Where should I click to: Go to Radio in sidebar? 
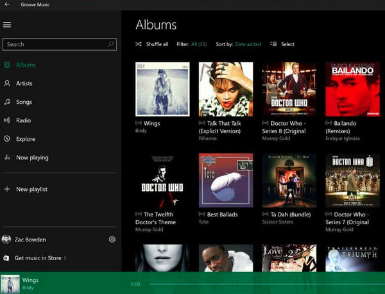(24, 120)
